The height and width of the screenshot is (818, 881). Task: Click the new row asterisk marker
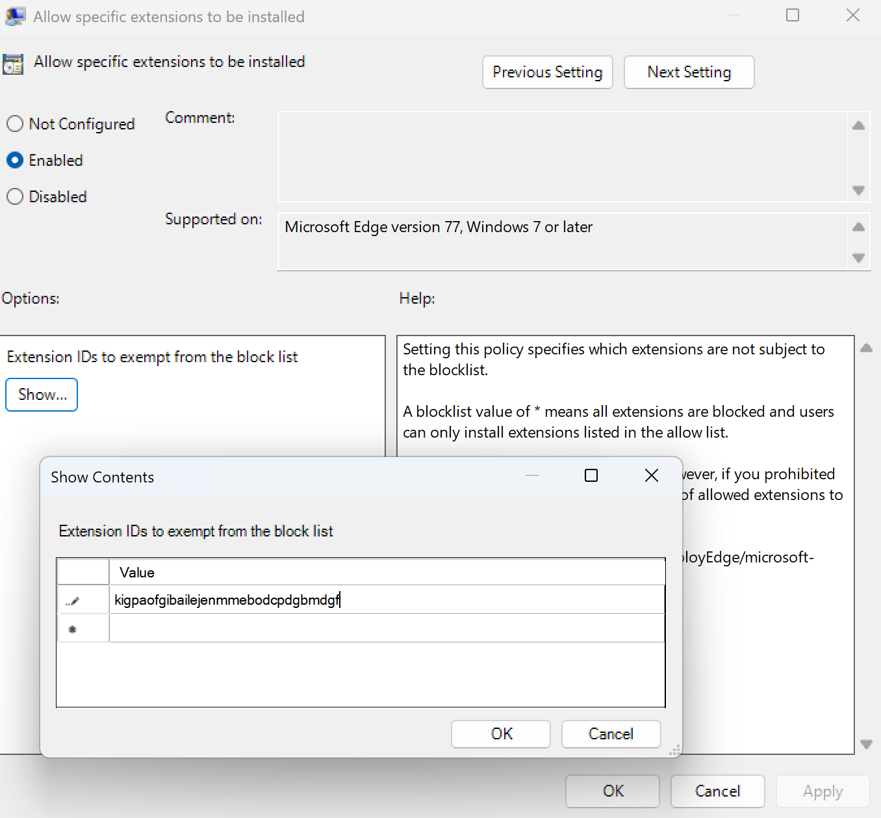coord(73,629)
